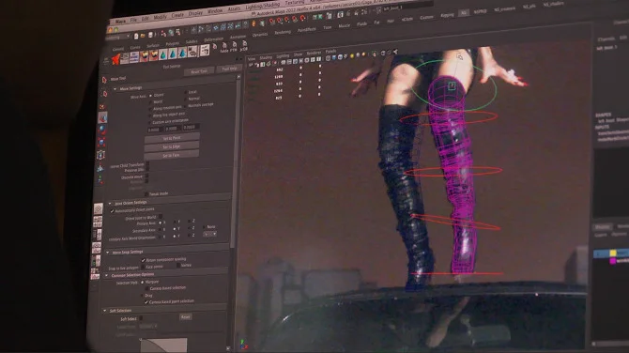Select World move axis radio button
This screenshot has height=353, width=629.
pos(151,102)
